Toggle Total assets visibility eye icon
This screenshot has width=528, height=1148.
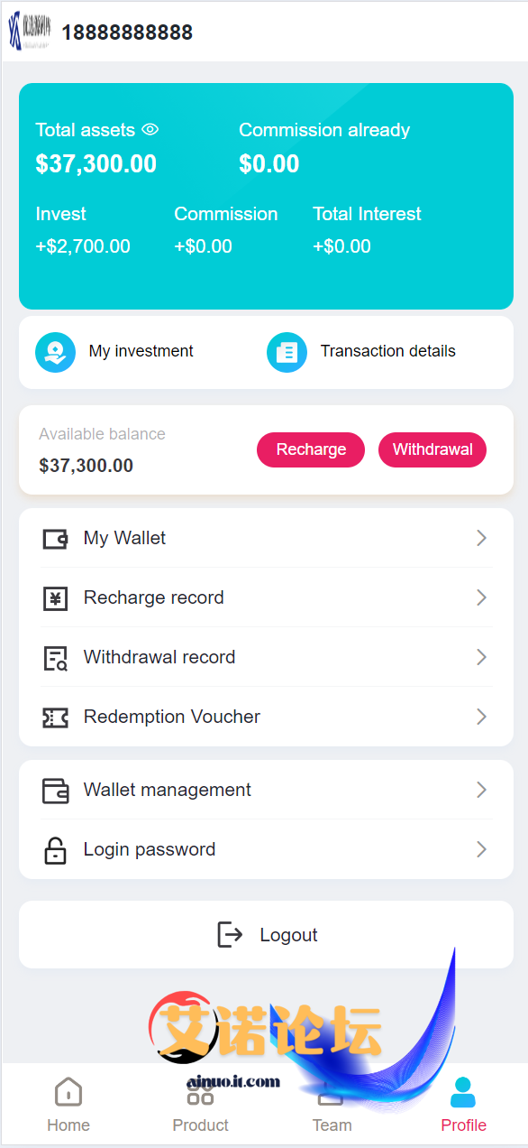point(150,130)
